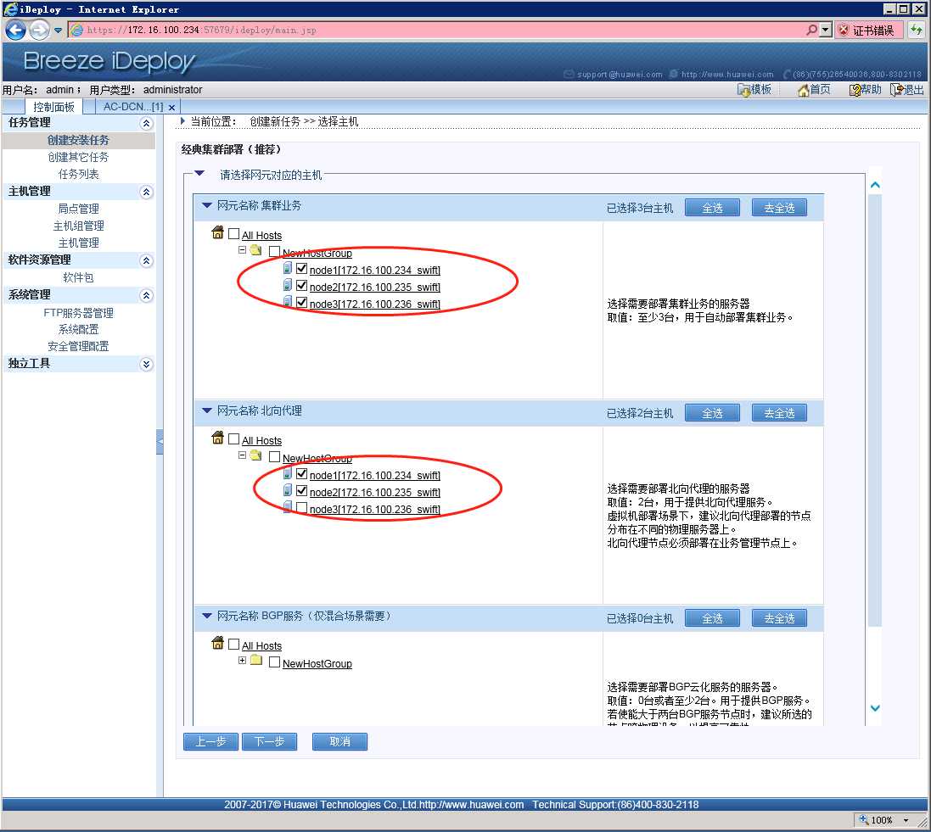The height and width of the screenshot is (832, 931).
Task: Collapse 网元名称 BGP服务 panel triangle
Action: click(x=206, y=616)
